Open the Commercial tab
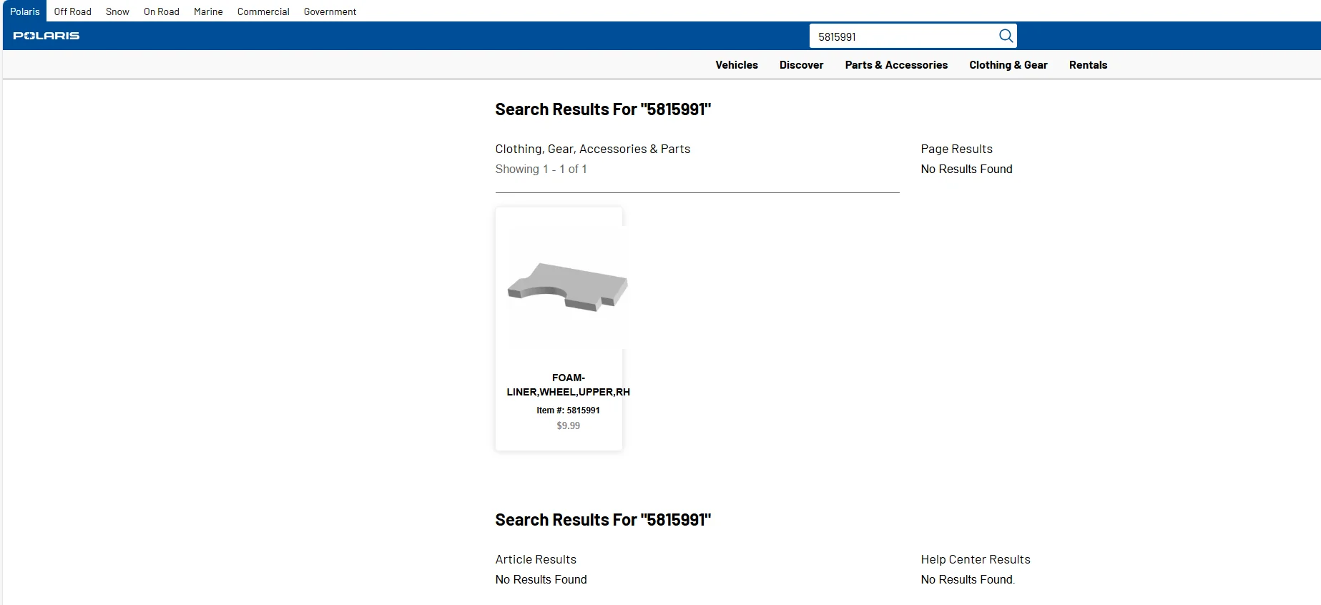 263,11
